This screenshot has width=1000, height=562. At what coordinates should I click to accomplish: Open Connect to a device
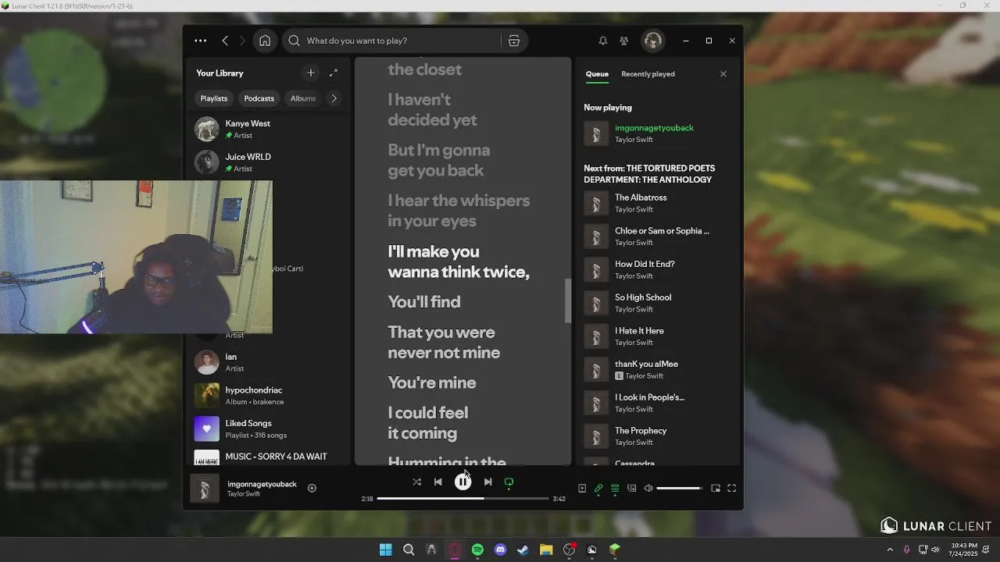[631, 488]
